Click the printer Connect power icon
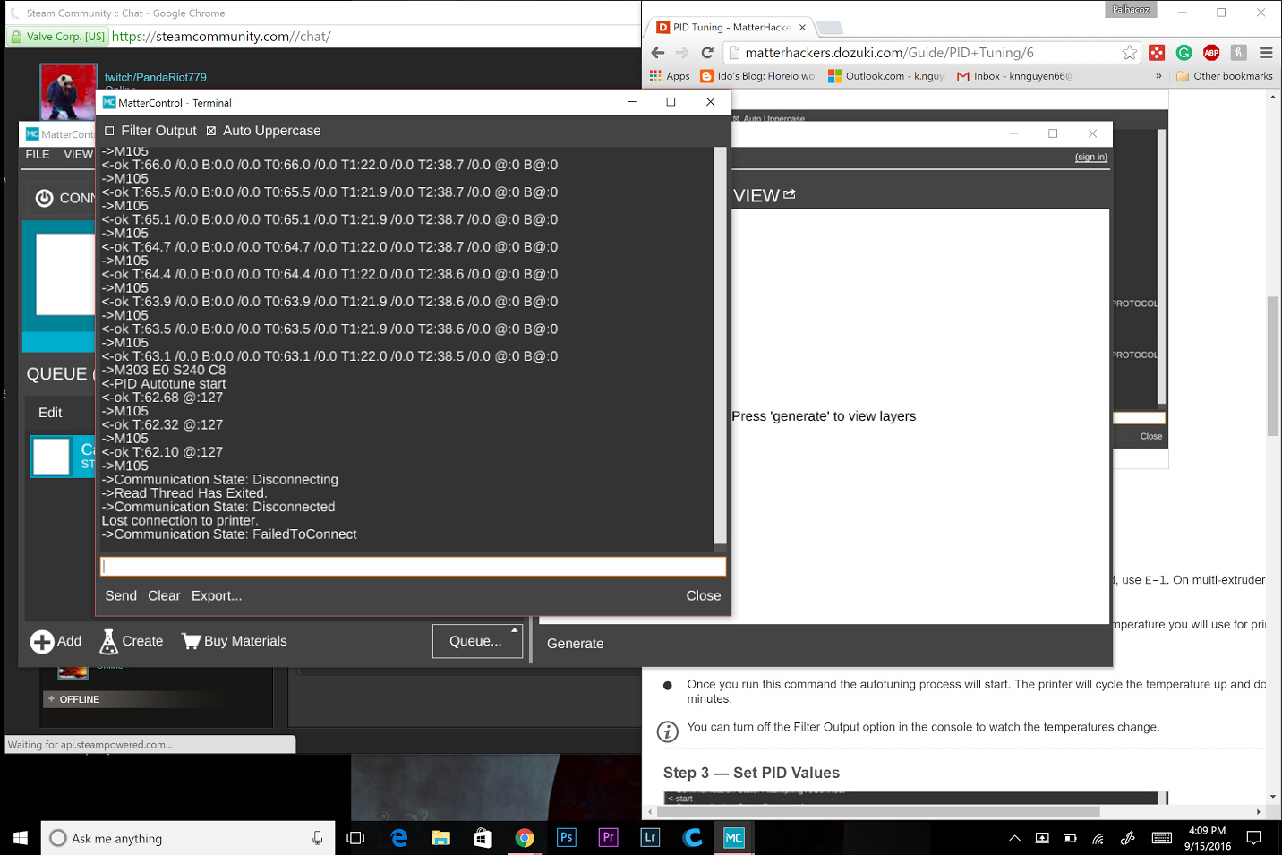The height and width of the screenshot is (855, 1282). (44, 198)
